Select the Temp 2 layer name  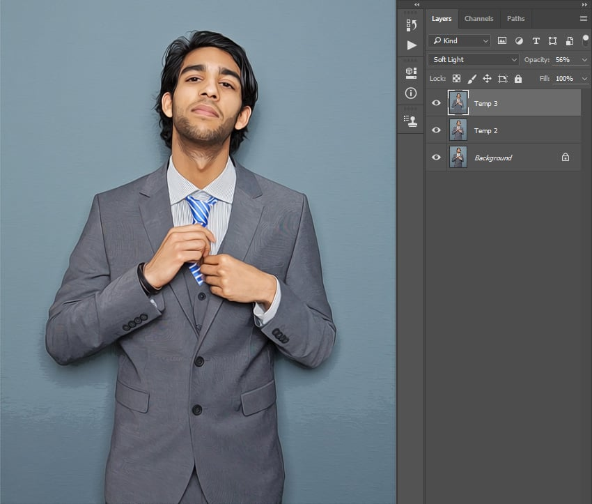[486, 131]
